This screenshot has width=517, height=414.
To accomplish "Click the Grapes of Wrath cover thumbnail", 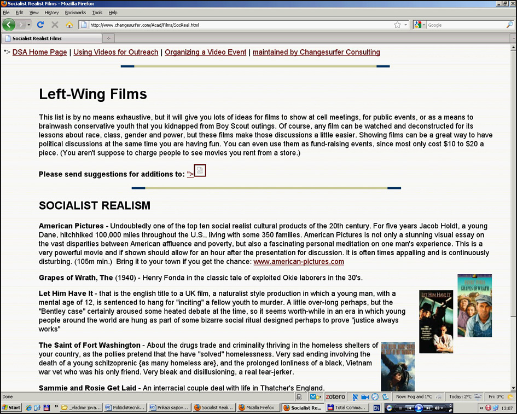I will pyautogui.click(x=474, y=306).
